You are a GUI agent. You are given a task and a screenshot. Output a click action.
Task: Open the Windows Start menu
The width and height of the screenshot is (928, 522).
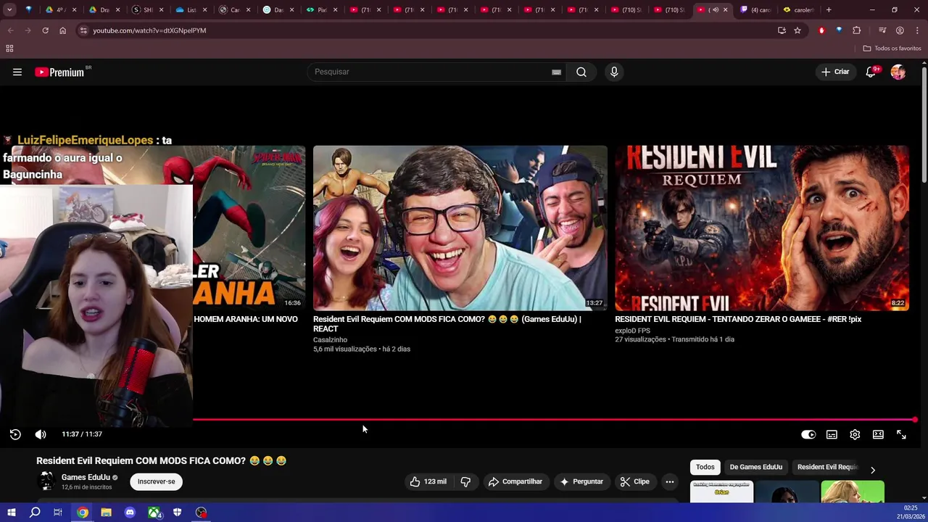[11, 513]
